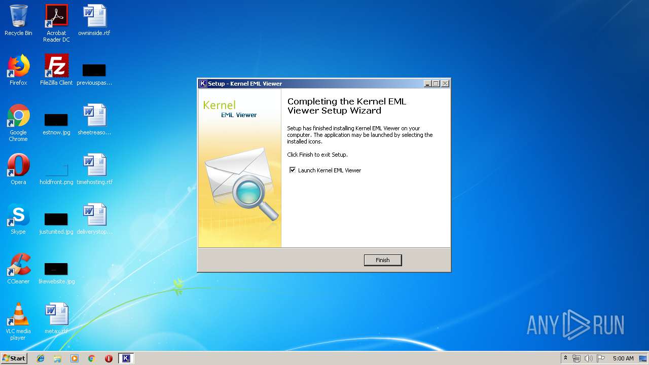Show hidden tray icons arrow
Image resolution: width=649 pixels, height=365 pixels.
[565, 358]
